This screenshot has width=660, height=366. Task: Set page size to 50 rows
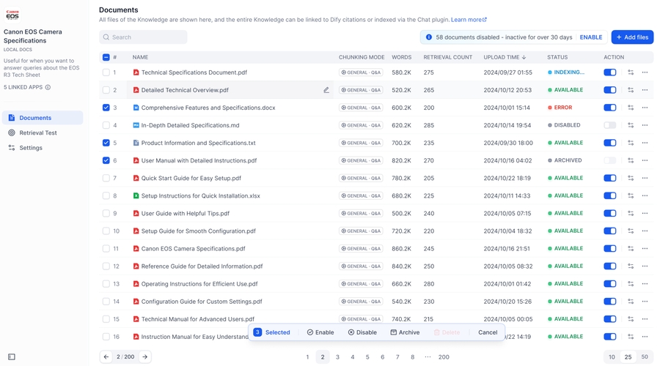pyautogui.click(x=645, y=356)
